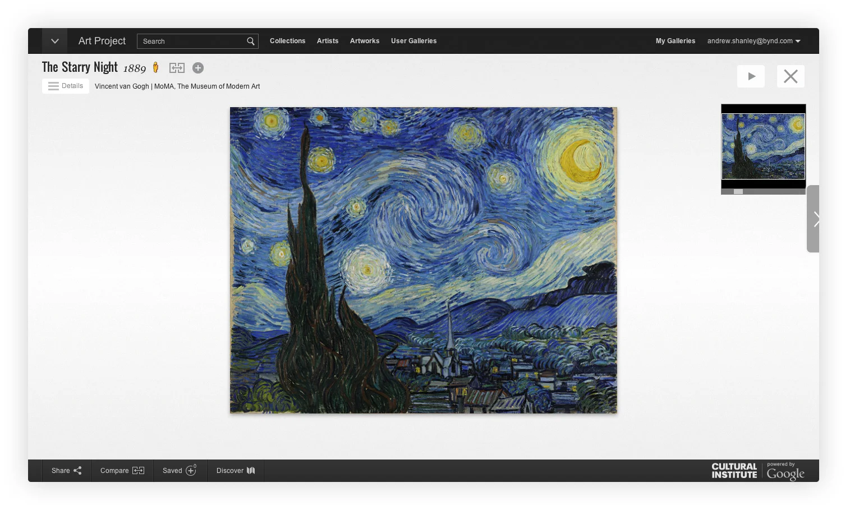The width and height of the screenshot is (850, 510).
Task: Open the User Galleries menu
Action: [413, 41]
